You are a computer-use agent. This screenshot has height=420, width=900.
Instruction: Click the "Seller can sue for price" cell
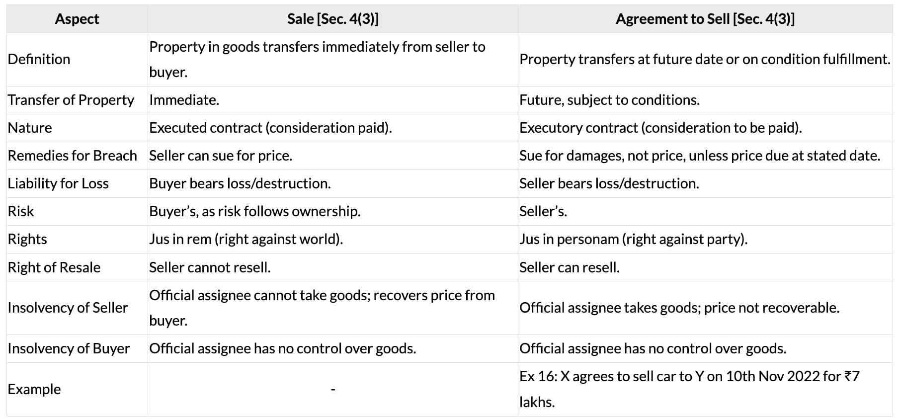point(221,156)
